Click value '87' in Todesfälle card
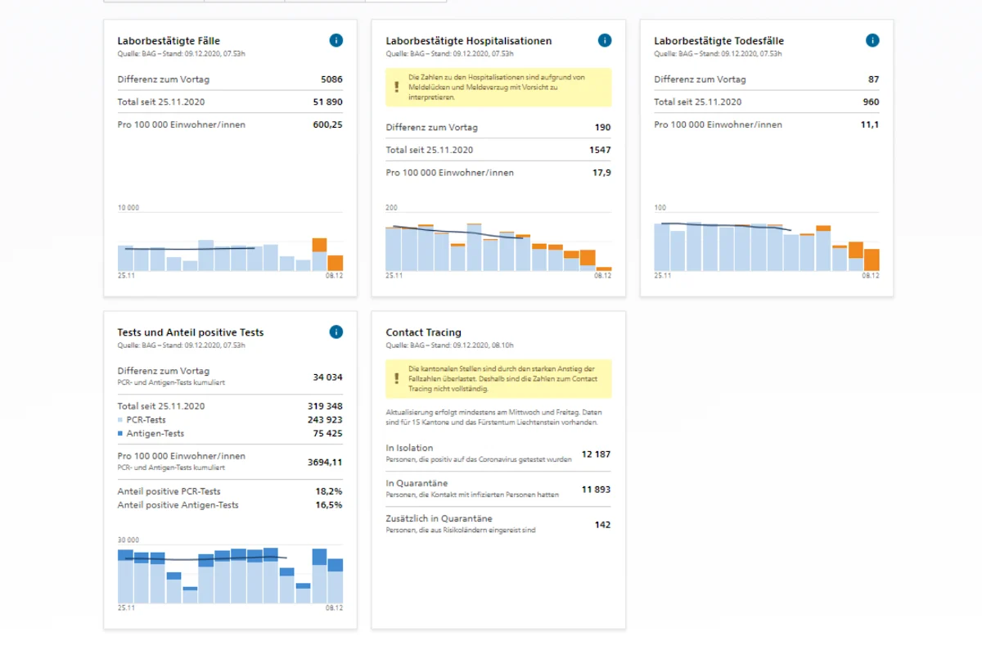Viewport: 982px width, 655px height. [x=873, y=79]
